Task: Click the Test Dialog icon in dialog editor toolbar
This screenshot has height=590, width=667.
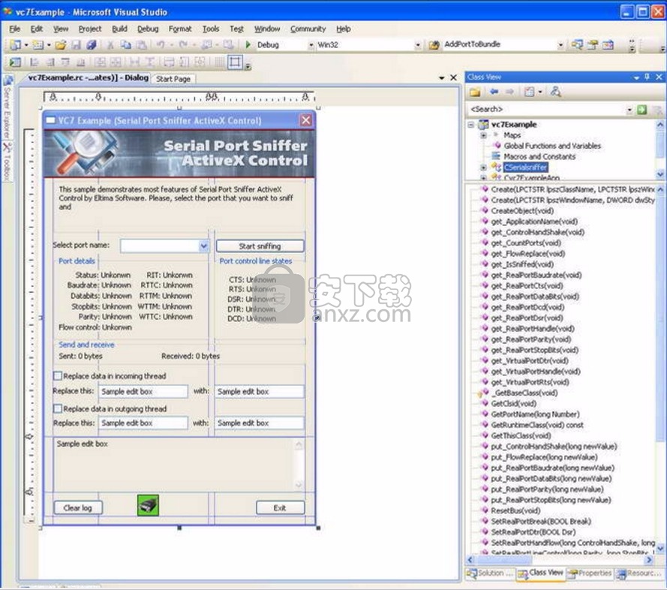Action: (15, 62)
